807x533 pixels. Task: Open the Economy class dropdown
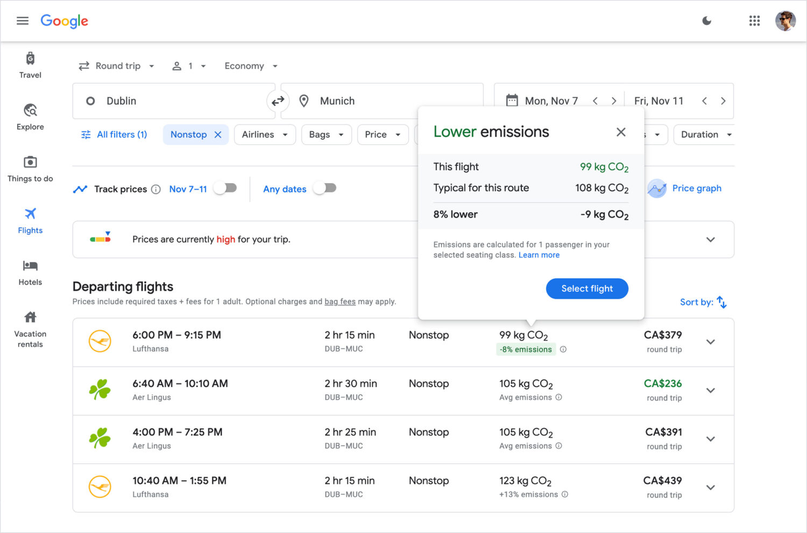point(251,66)
